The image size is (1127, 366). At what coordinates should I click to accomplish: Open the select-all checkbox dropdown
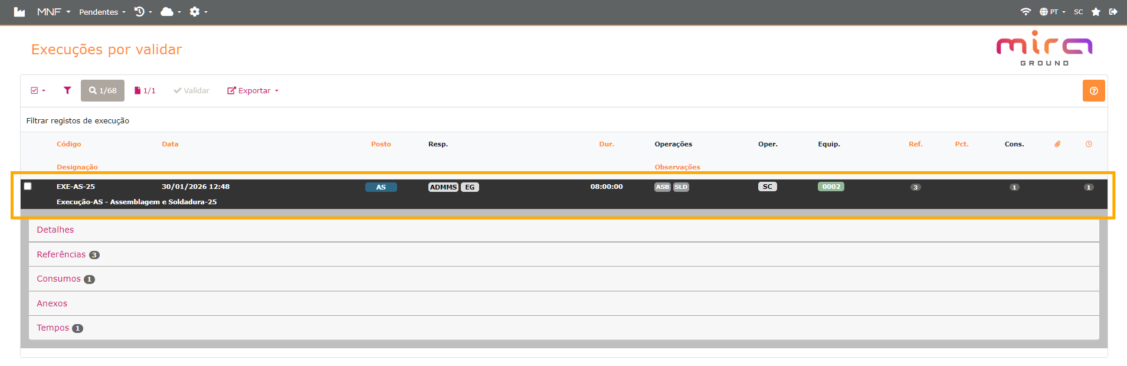[x=38, y=90]
